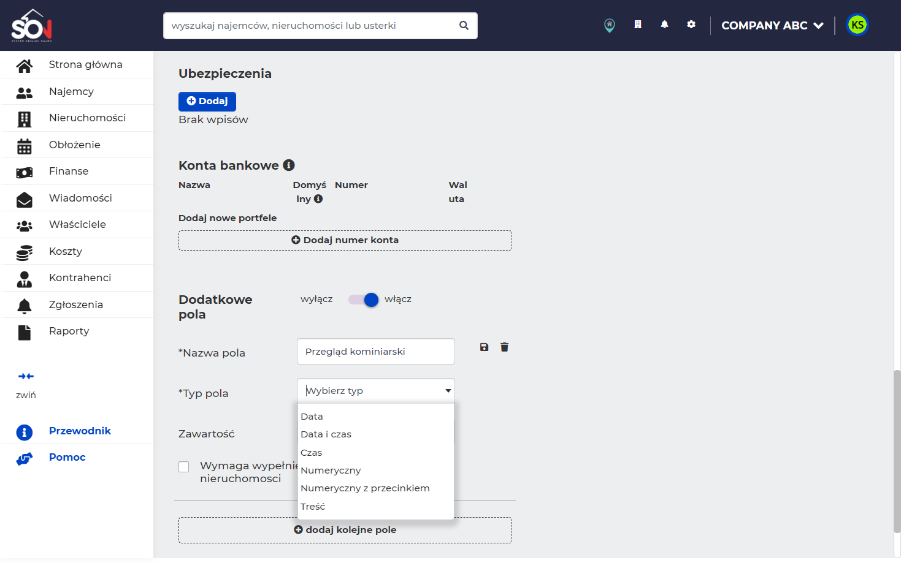901x563 pixels.
Task: Select Data from type list
Action: tap(375, 417)
